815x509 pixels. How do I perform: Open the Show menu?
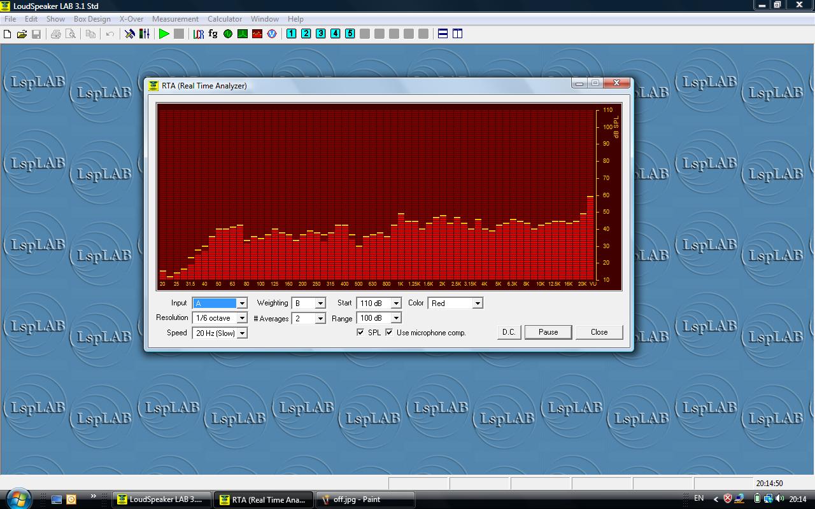click(55, 19)
